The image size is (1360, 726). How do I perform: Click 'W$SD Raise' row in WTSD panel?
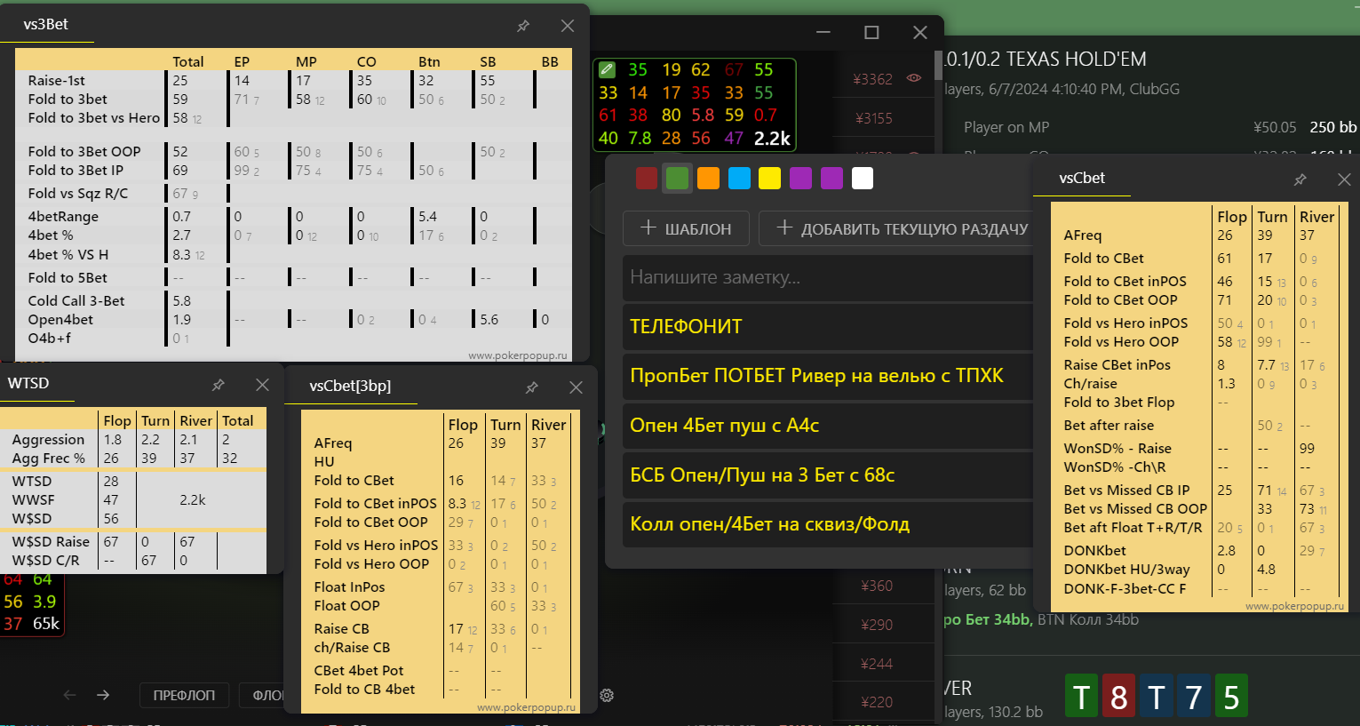coord(51,542)
